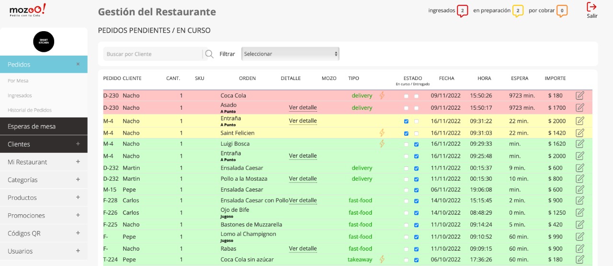Image resolution: width=613 pixels, height=266 pixels.
Task: Edit the Saint Felicien order
Action: (x=580, y=133)
